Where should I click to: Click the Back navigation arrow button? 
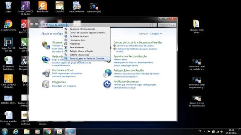[x=32, y=25]
